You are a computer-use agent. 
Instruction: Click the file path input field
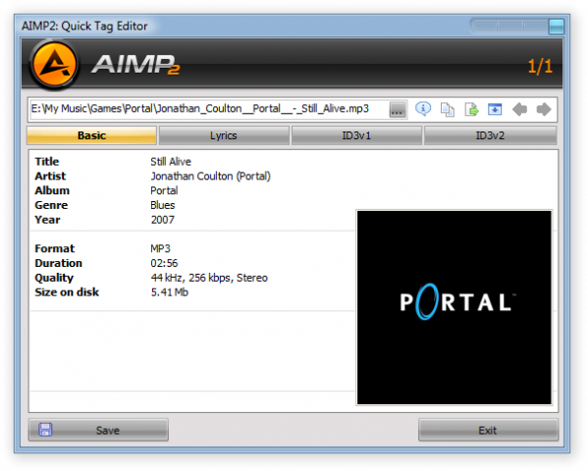(x=208, y=109)
